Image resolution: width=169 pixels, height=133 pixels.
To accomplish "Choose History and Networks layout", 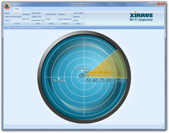I will coord(13,17).
